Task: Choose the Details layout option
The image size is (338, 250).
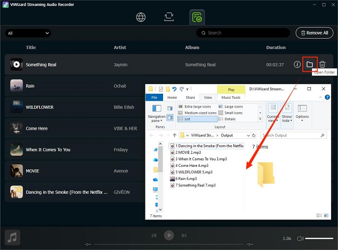Action: [230, 119]
